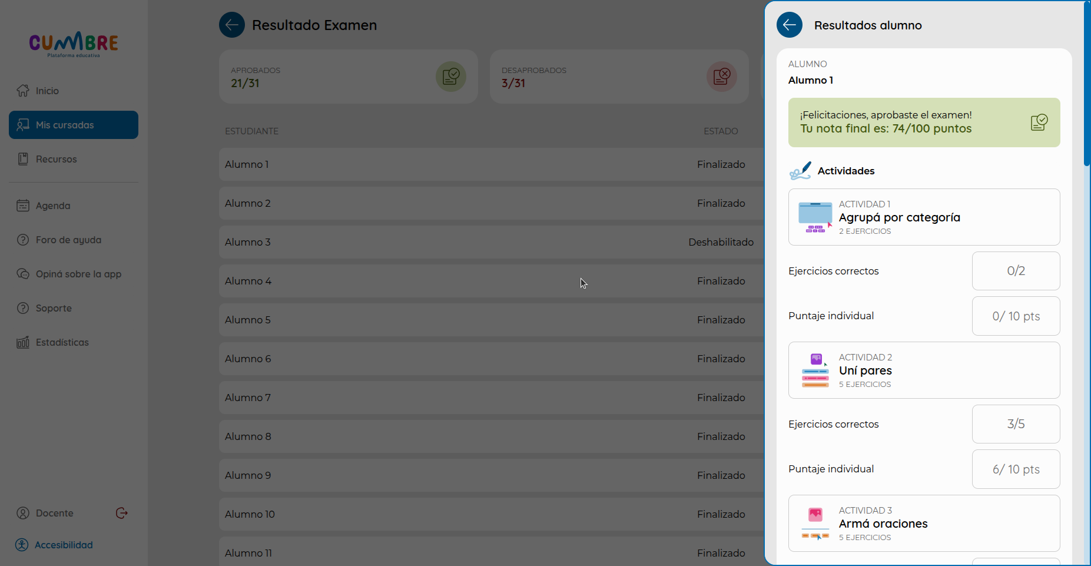
Task: Click the 0/2 ejercicios correctos box
Action: click(x=1016, y=271)
